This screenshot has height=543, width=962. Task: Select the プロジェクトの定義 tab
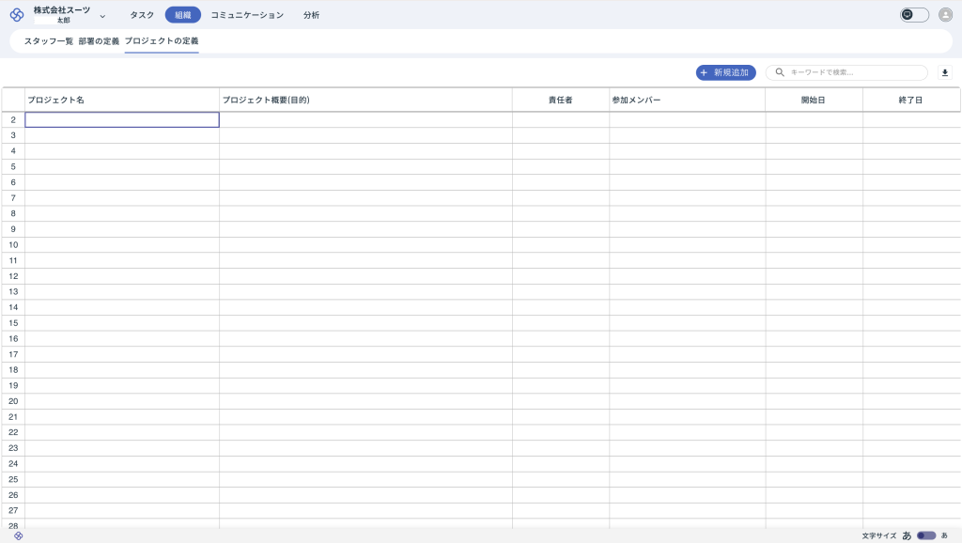point(162,41)
